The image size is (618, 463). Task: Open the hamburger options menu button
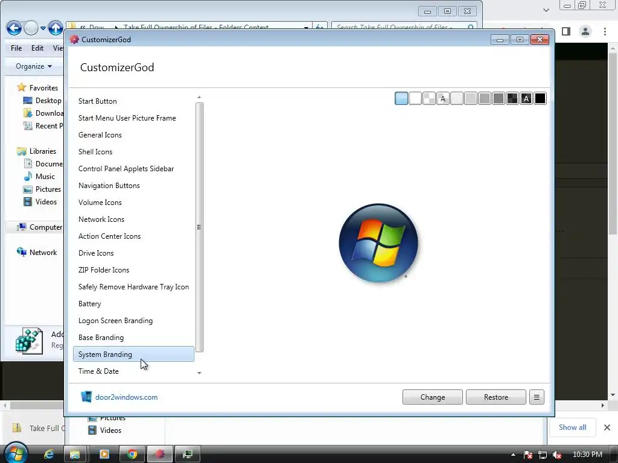pos(537,397)
